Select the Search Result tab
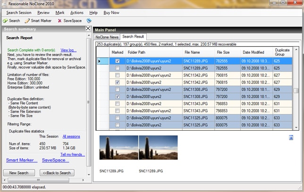The height and width of the screenshot is (192, 304). coord(133,36)
